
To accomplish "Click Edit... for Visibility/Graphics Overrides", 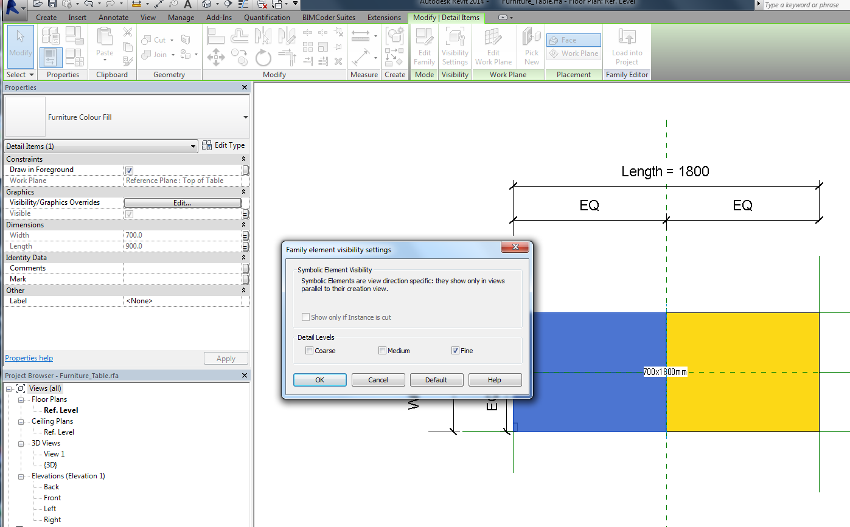I will [183, 203].
